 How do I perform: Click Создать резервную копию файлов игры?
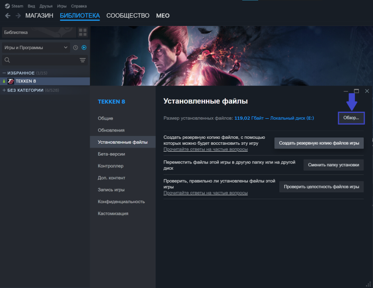[319, 143]
